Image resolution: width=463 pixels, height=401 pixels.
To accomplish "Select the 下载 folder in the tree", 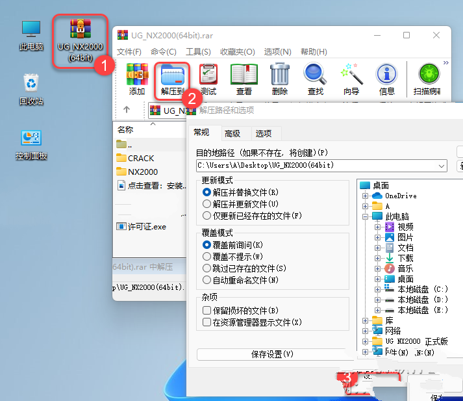I will 399,258.
